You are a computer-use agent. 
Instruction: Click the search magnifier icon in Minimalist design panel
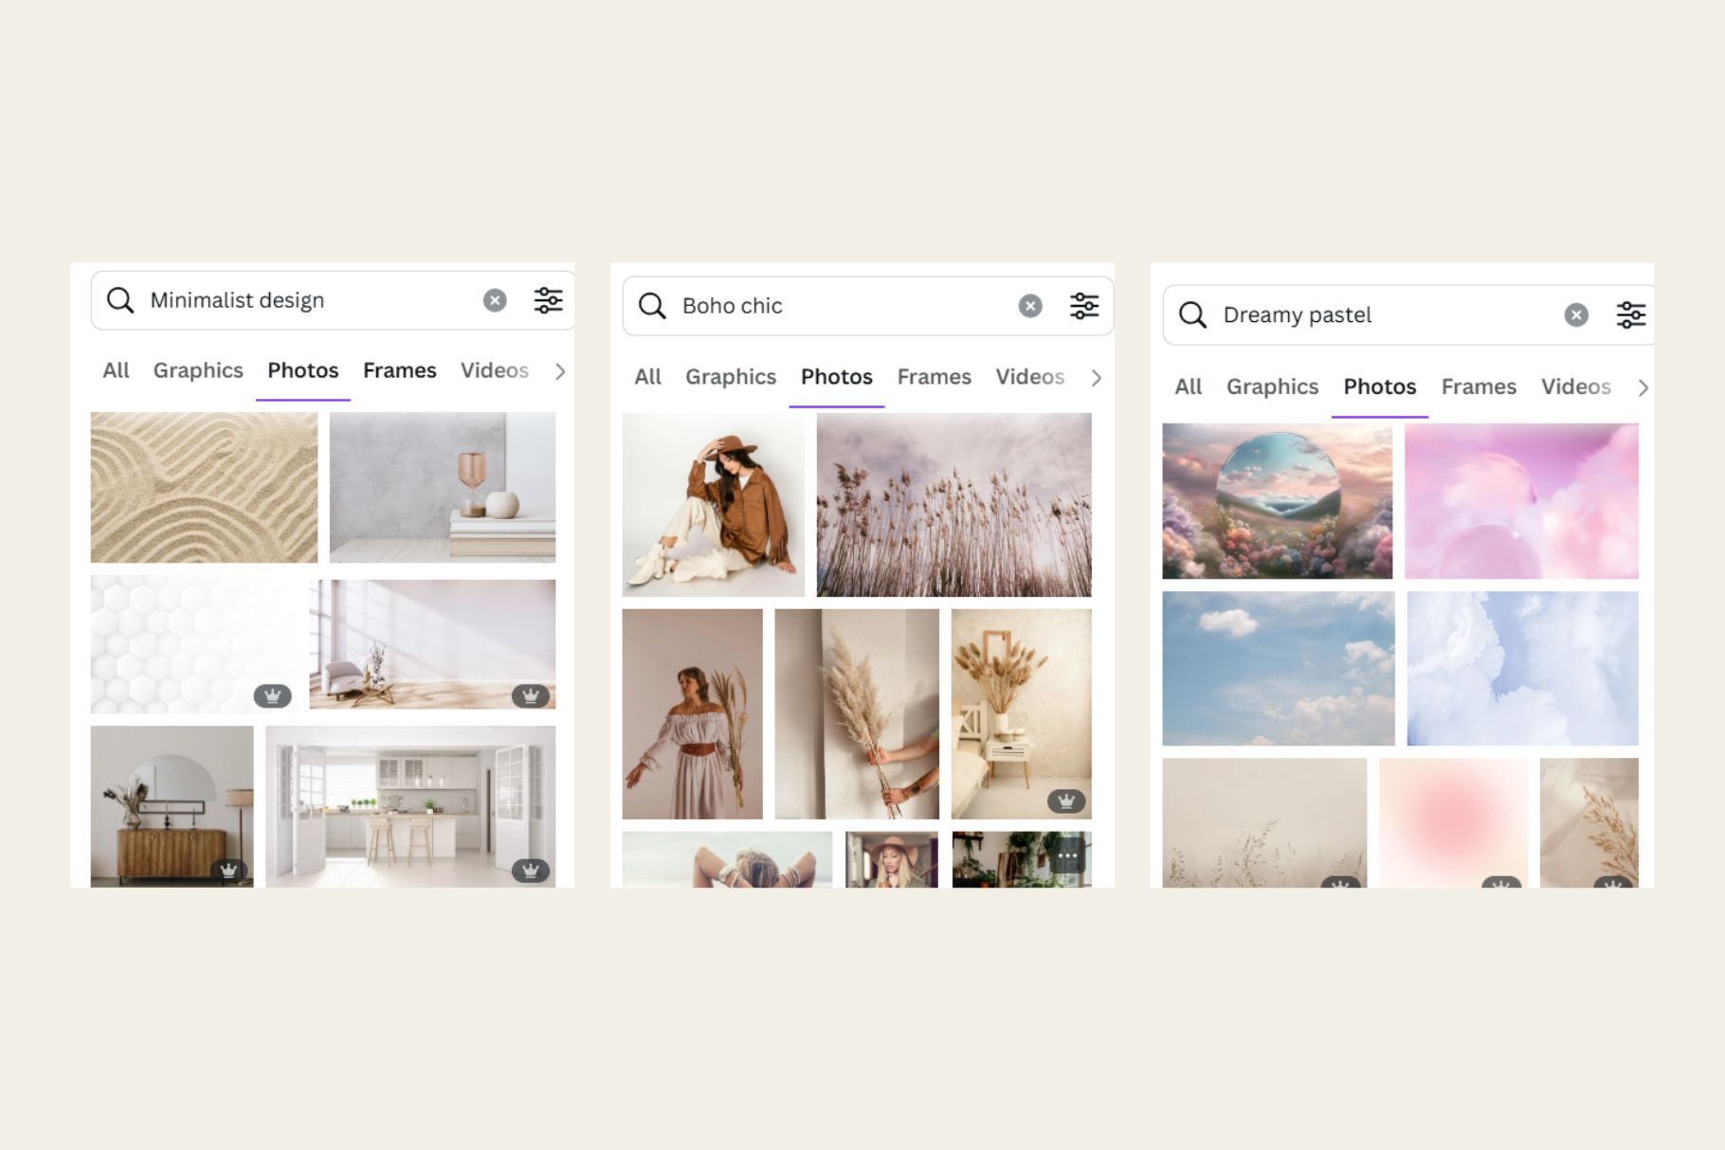[120, 300]
